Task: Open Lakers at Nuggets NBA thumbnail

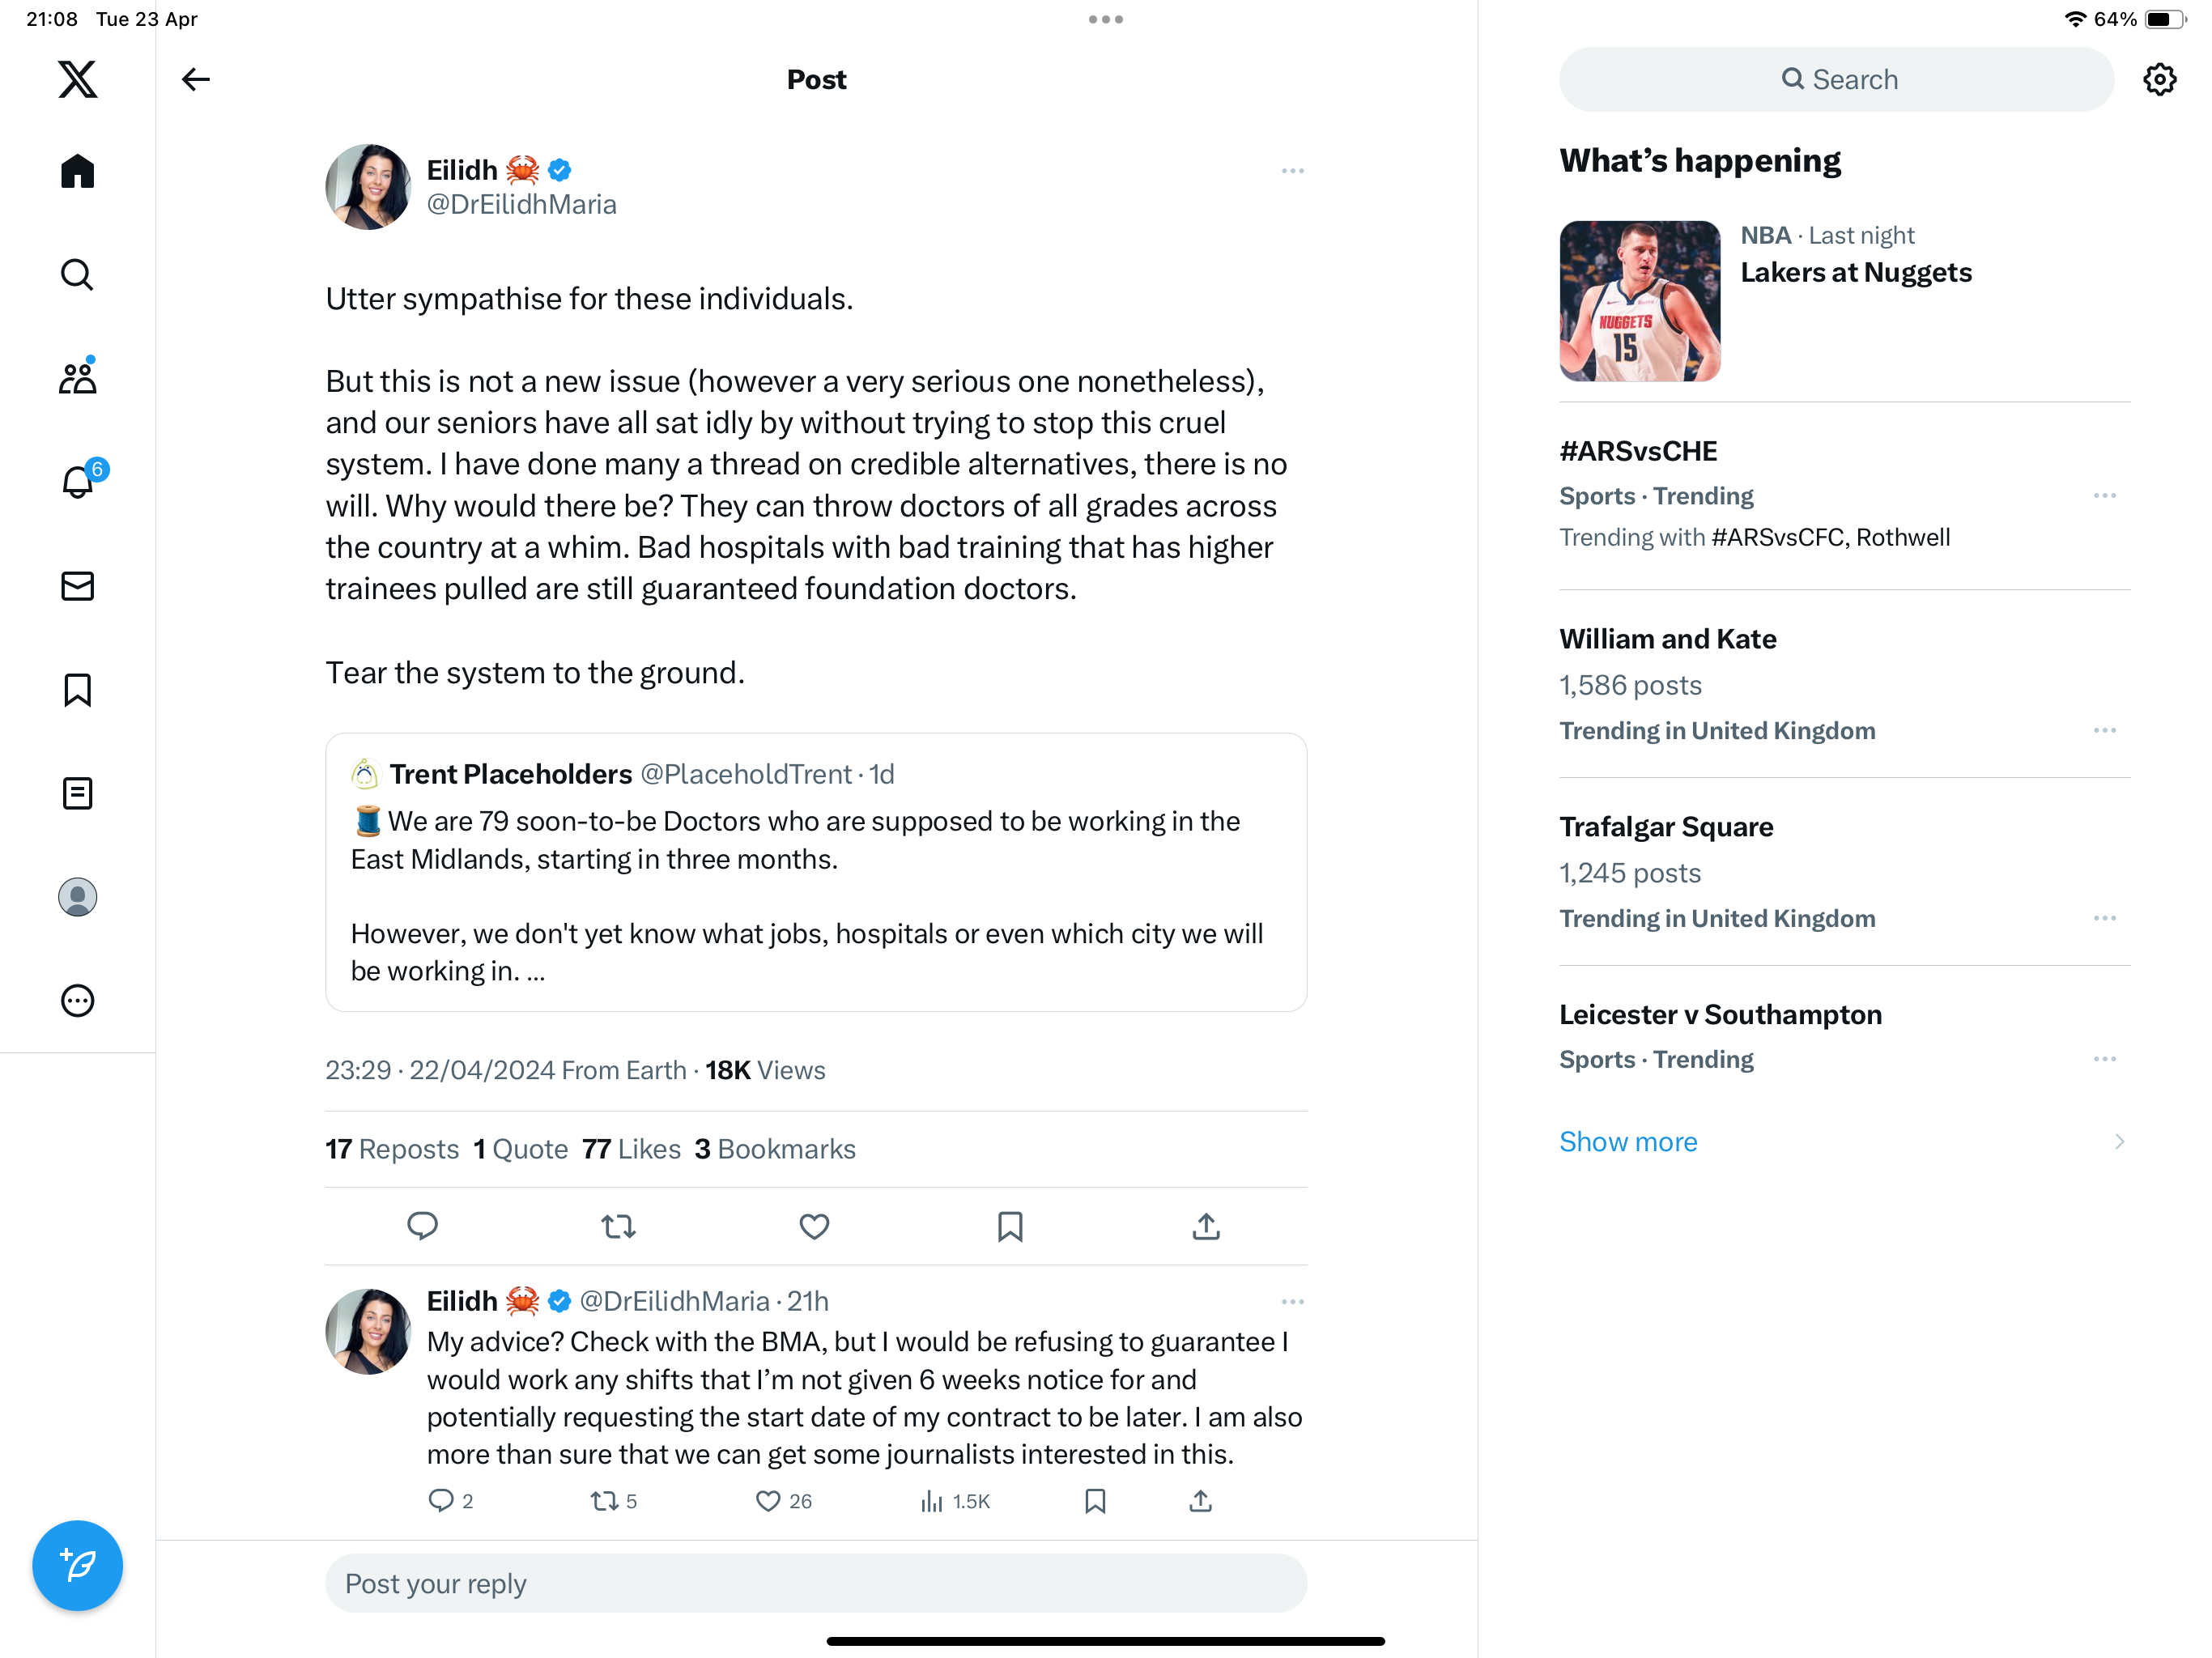Action: point(1640,301)
